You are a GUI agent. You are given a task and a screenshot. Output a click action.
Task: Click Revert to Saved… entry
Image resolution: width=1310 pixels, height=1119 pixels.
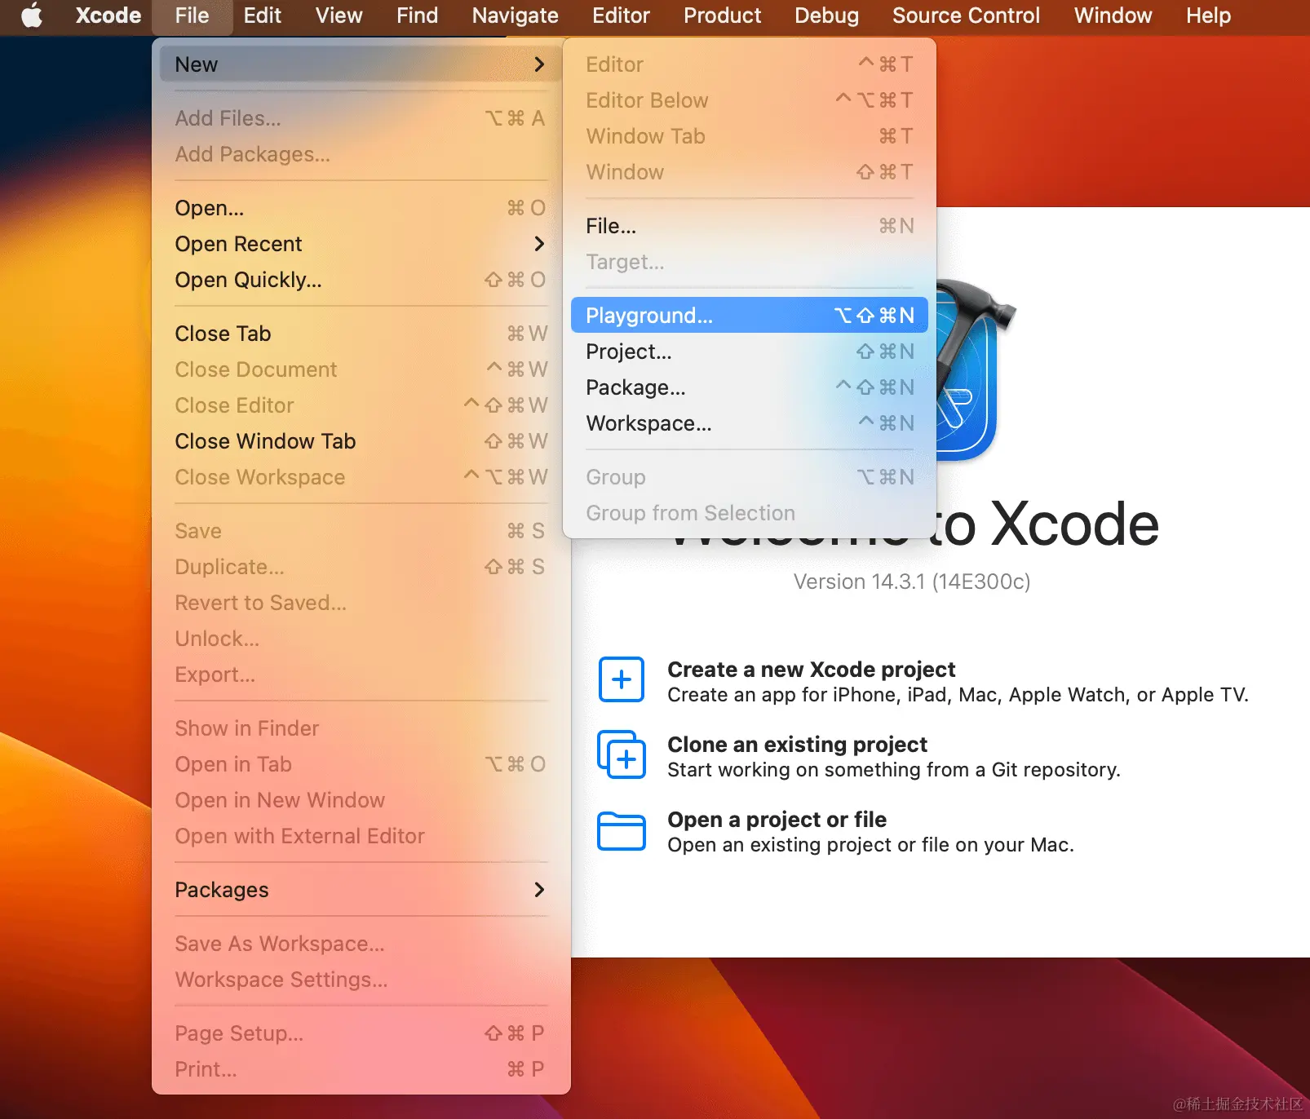coord(361,603)
